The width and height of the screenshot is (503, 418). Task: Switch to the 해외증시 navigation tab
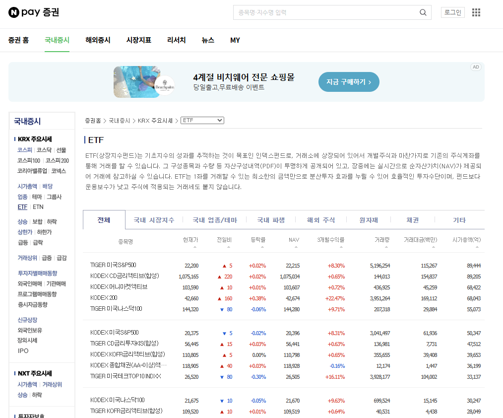point(97,40)
